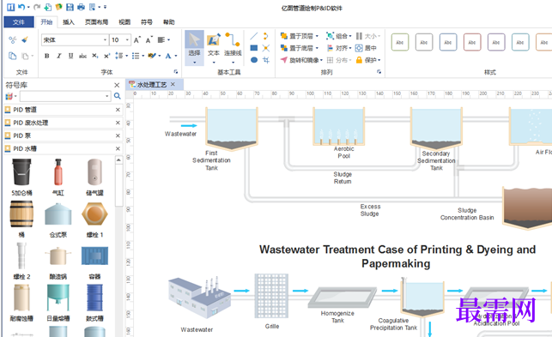Toggle underline text formatting

[70, 56]
